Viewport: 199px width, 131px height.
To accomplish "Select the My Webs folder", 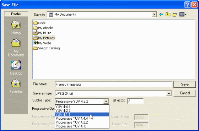I will click(42, 43).
